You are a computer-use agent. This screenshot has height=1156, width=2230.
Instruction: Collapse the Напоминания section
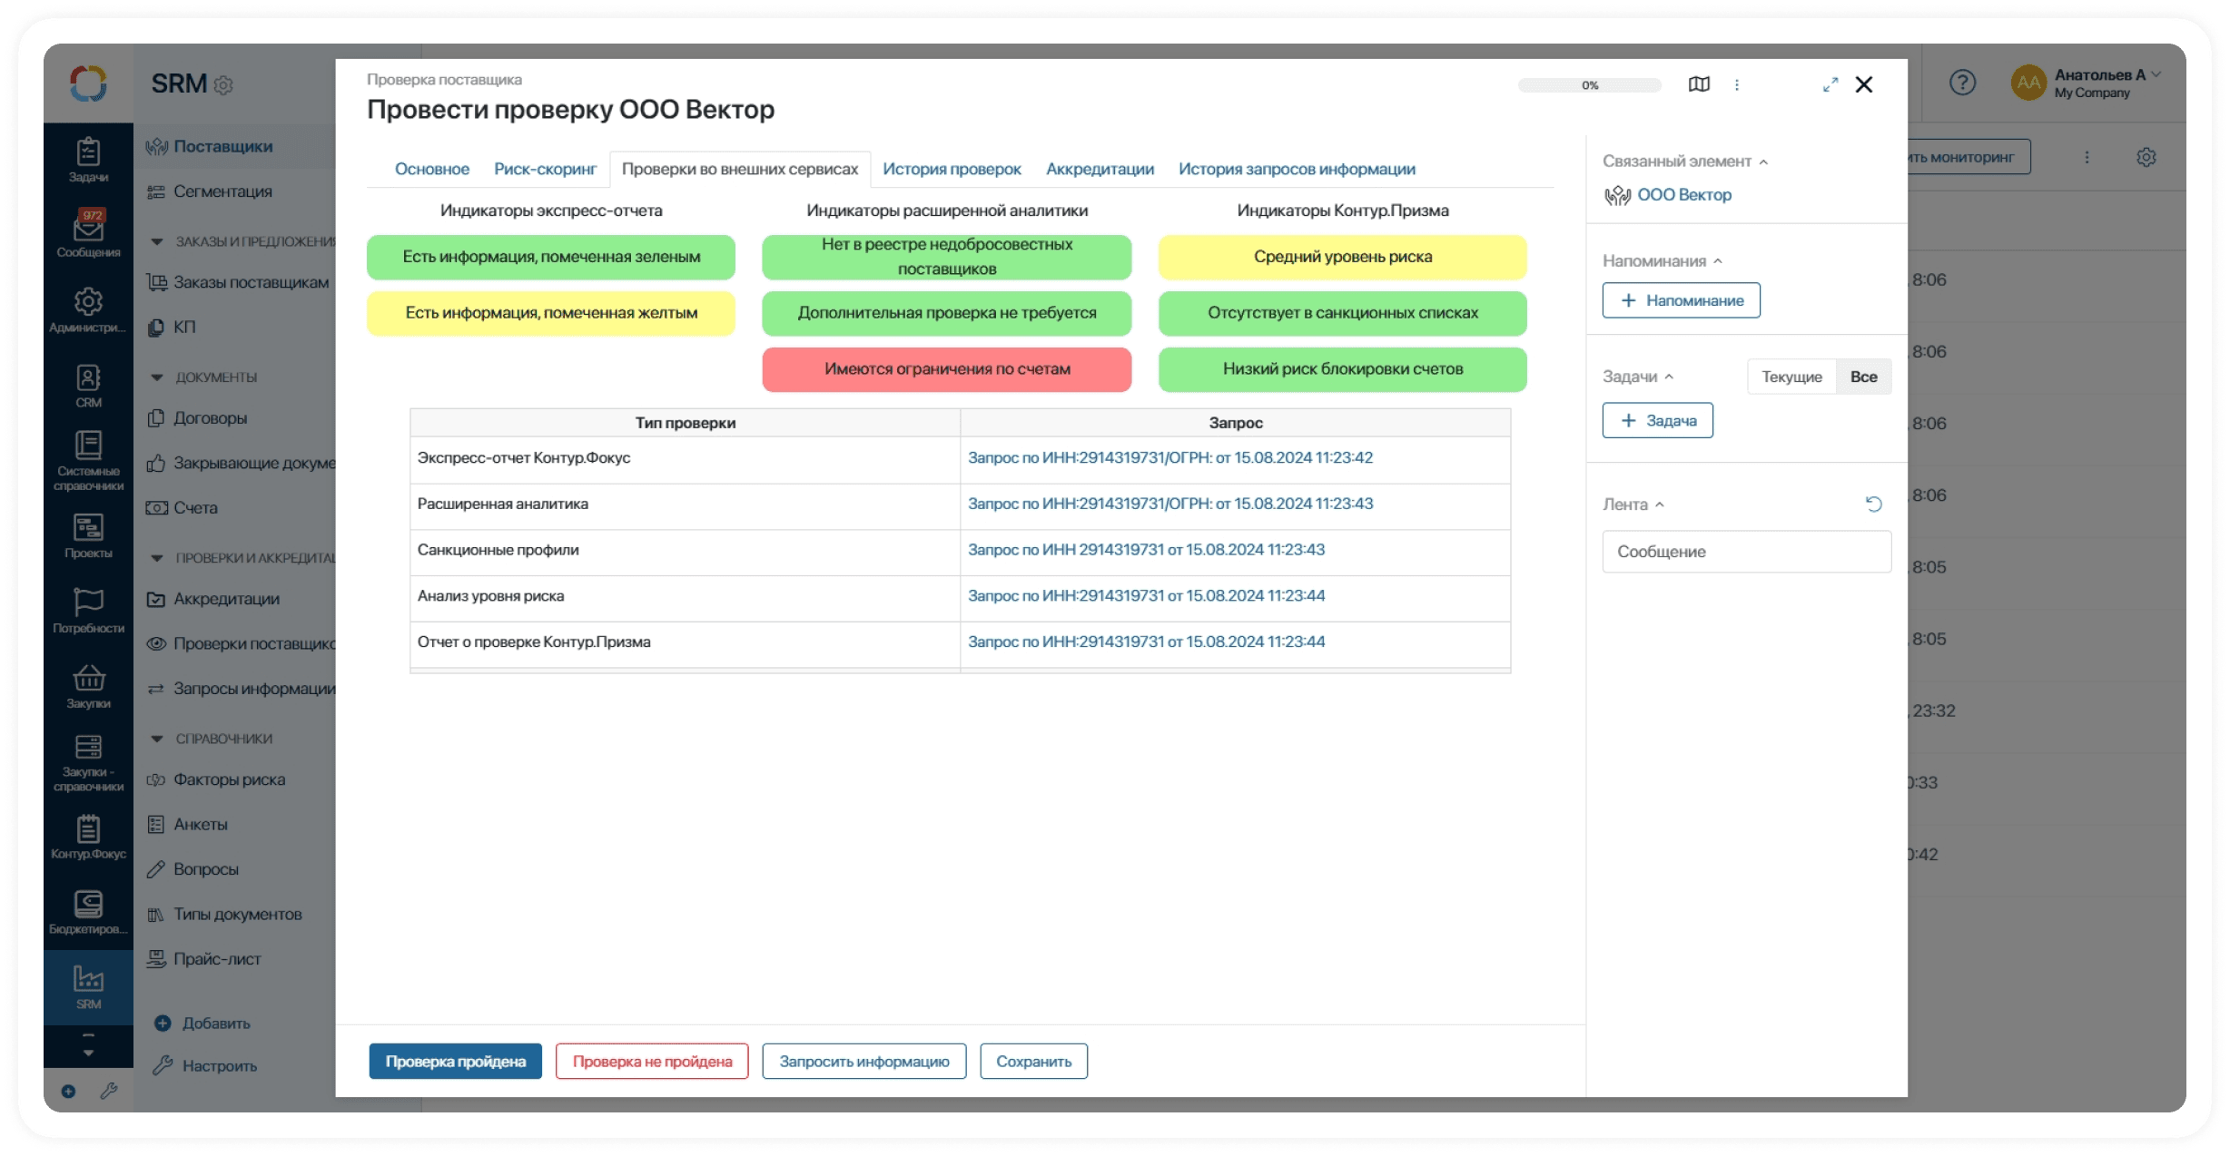1718,261
